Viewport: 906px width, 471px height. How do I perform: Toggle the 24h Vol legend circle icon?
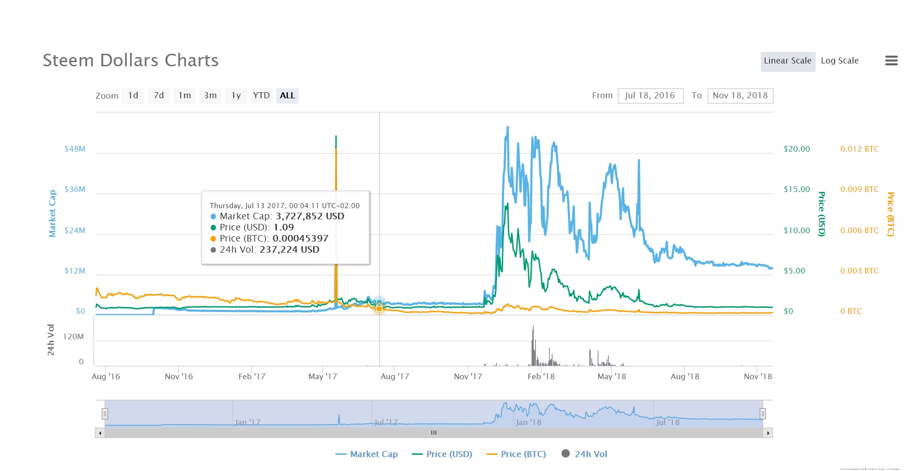(566, 453)
